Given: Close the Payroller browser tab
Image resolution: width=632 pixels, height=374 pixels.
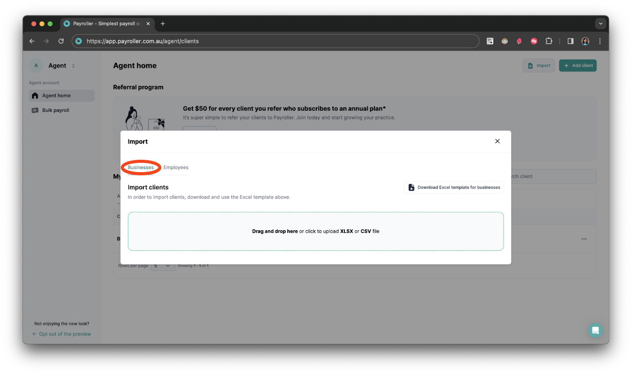Looking at the screenshot, I should [x=148, y=24].
